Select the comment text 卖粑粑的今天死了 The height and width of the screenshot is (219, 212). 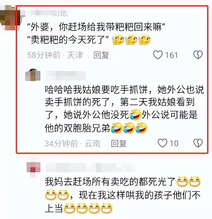(x=69, y=40)
